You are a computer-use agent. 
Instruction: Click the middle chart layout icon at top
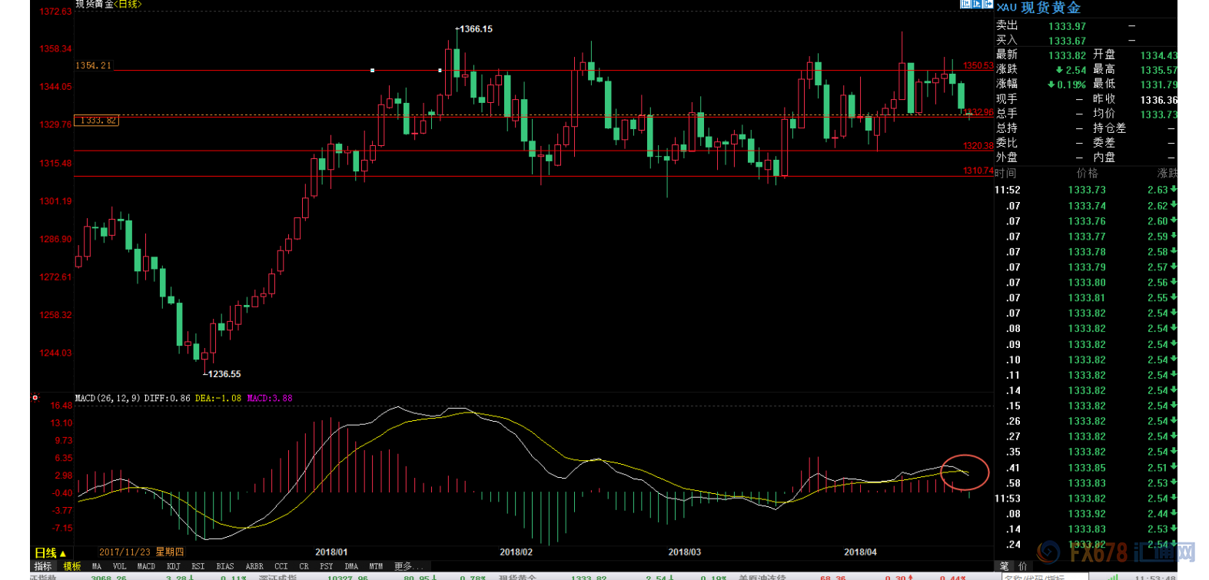(977, 4)
